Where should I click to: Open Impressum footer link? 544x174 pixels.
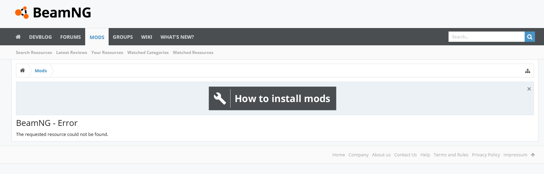tap(515, 155)
